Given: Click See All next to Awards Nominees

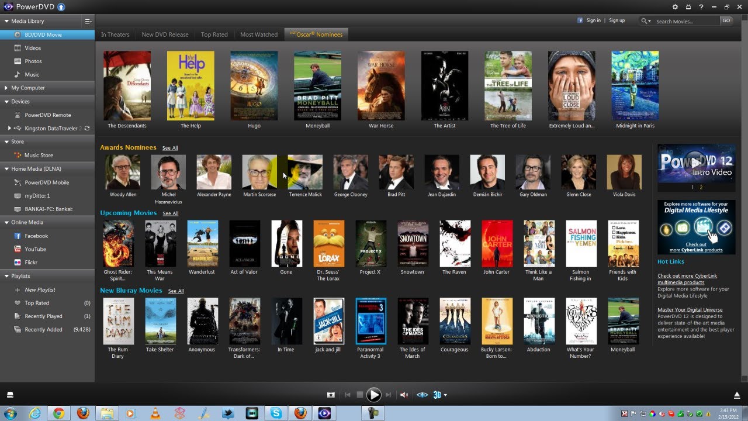Looking at the screenshot, I should pyautogui.click(x=170, y=148).
